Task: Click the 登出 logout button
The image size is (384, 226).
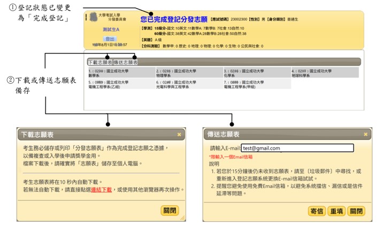Action: tap(110, 39)
